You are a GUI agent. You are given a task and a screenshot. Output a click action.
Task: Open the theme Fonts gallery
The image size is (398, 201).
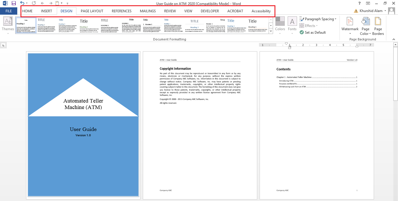click(x=292, y=26)
